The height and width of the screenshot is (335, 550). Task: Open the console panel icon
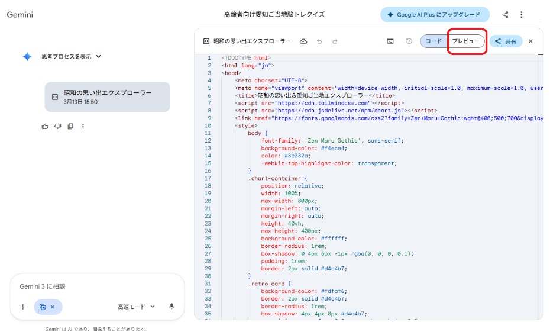pos(390,41)
